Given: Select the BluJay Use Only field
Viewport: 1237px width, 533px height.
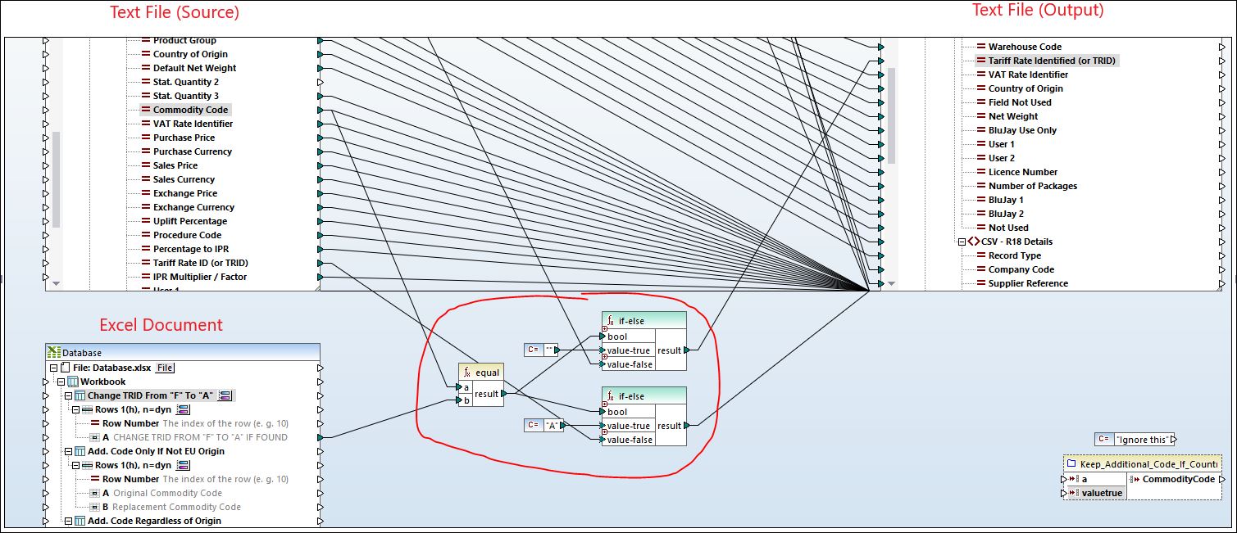Looking at the screenshot, I should coord(1022,130).
